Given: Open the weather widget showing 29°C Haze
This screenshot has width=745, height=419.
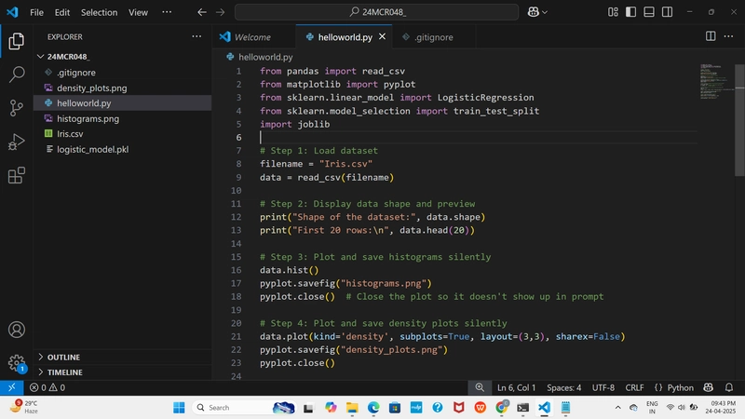Looking at the screenshot, I should pyautogui.click(x=24, y=407).
